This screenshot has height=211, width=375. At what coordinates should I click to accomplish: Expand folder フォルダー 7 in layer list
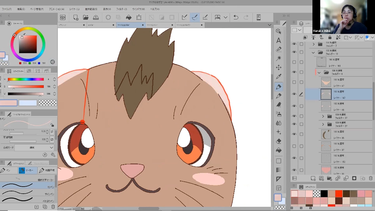(313, 44)
